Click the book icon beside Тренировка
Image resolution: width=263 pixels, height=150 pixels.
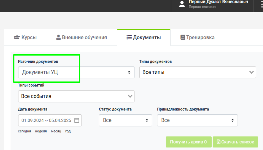pos(183,37)
